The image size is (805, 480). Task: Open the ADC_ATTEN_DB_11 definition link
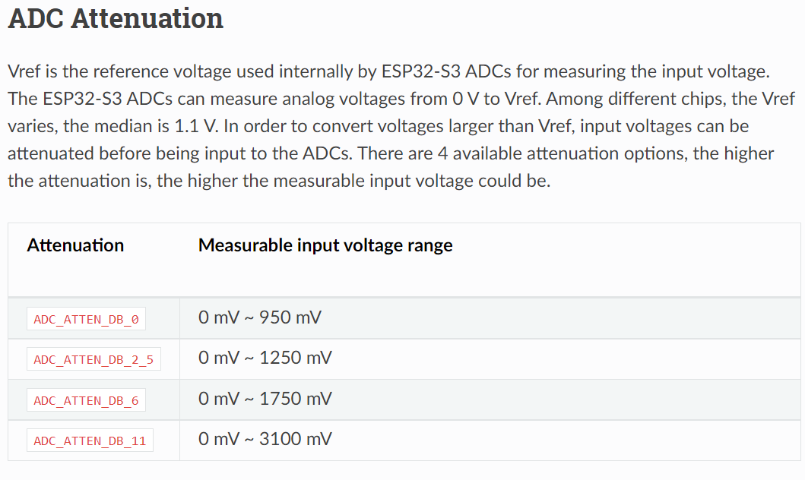click(x=90, y=441)
